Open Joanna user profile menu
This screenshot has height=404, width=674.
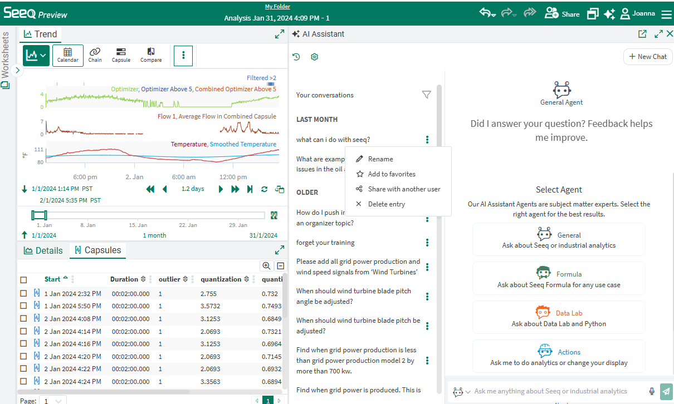(x=638, y=13)
